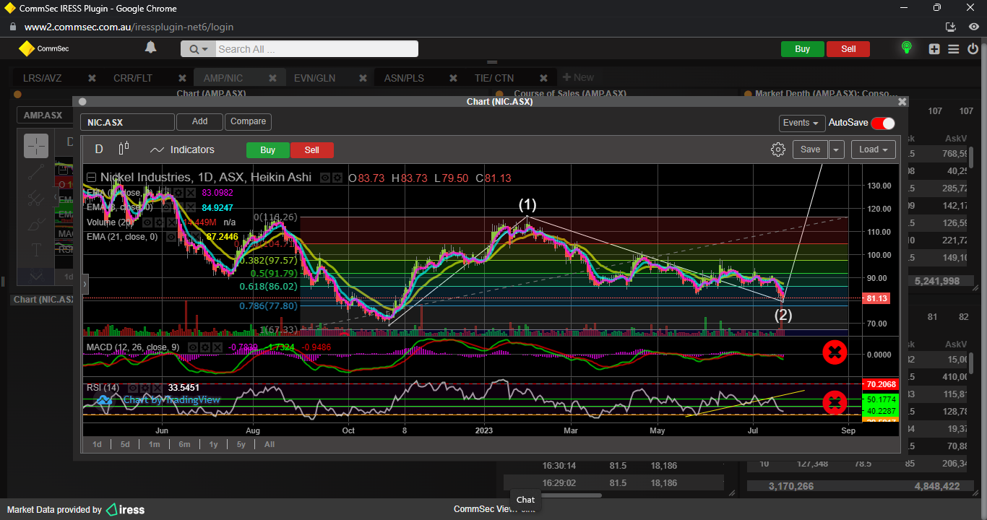Toggle RSI indicator visibility eye
987x520 pixels.
(x=133, y=388)
